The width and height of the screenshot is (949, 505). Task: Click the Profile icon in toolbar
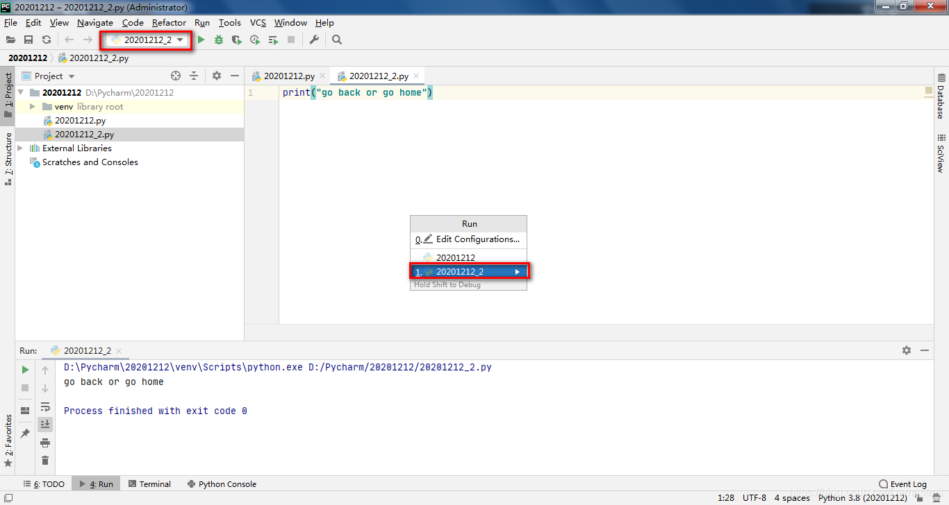[x=255, y=40]
